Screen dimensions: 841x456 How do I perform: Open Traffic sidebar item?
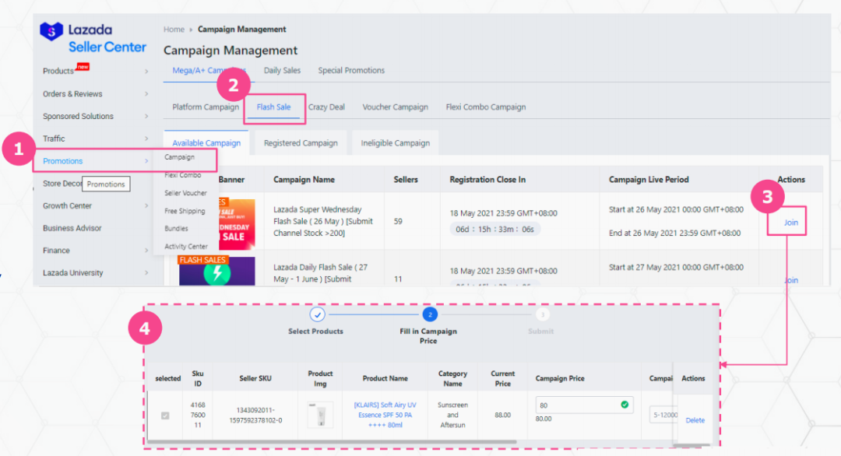(x=54, y=139)
